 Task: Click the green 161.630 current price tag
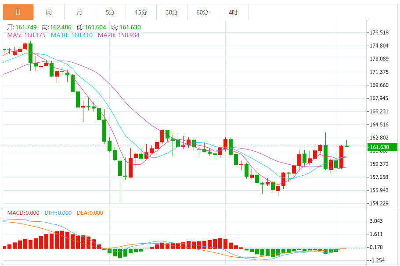(x=382, y=147)
